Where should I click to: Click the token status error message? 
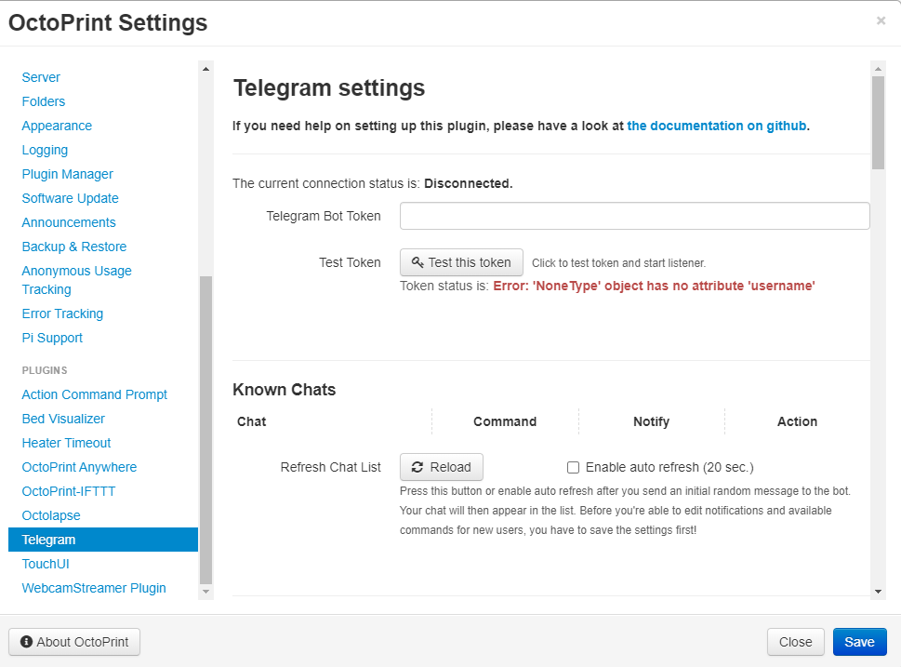[654, 286]
